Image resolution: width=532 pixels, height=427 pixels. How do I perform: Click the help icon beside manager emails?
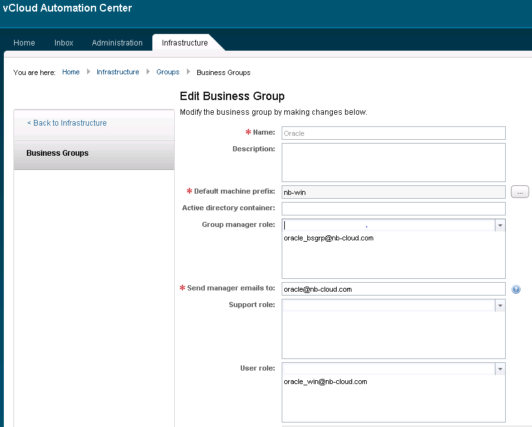pyautogui.click(x=516, y=289)
